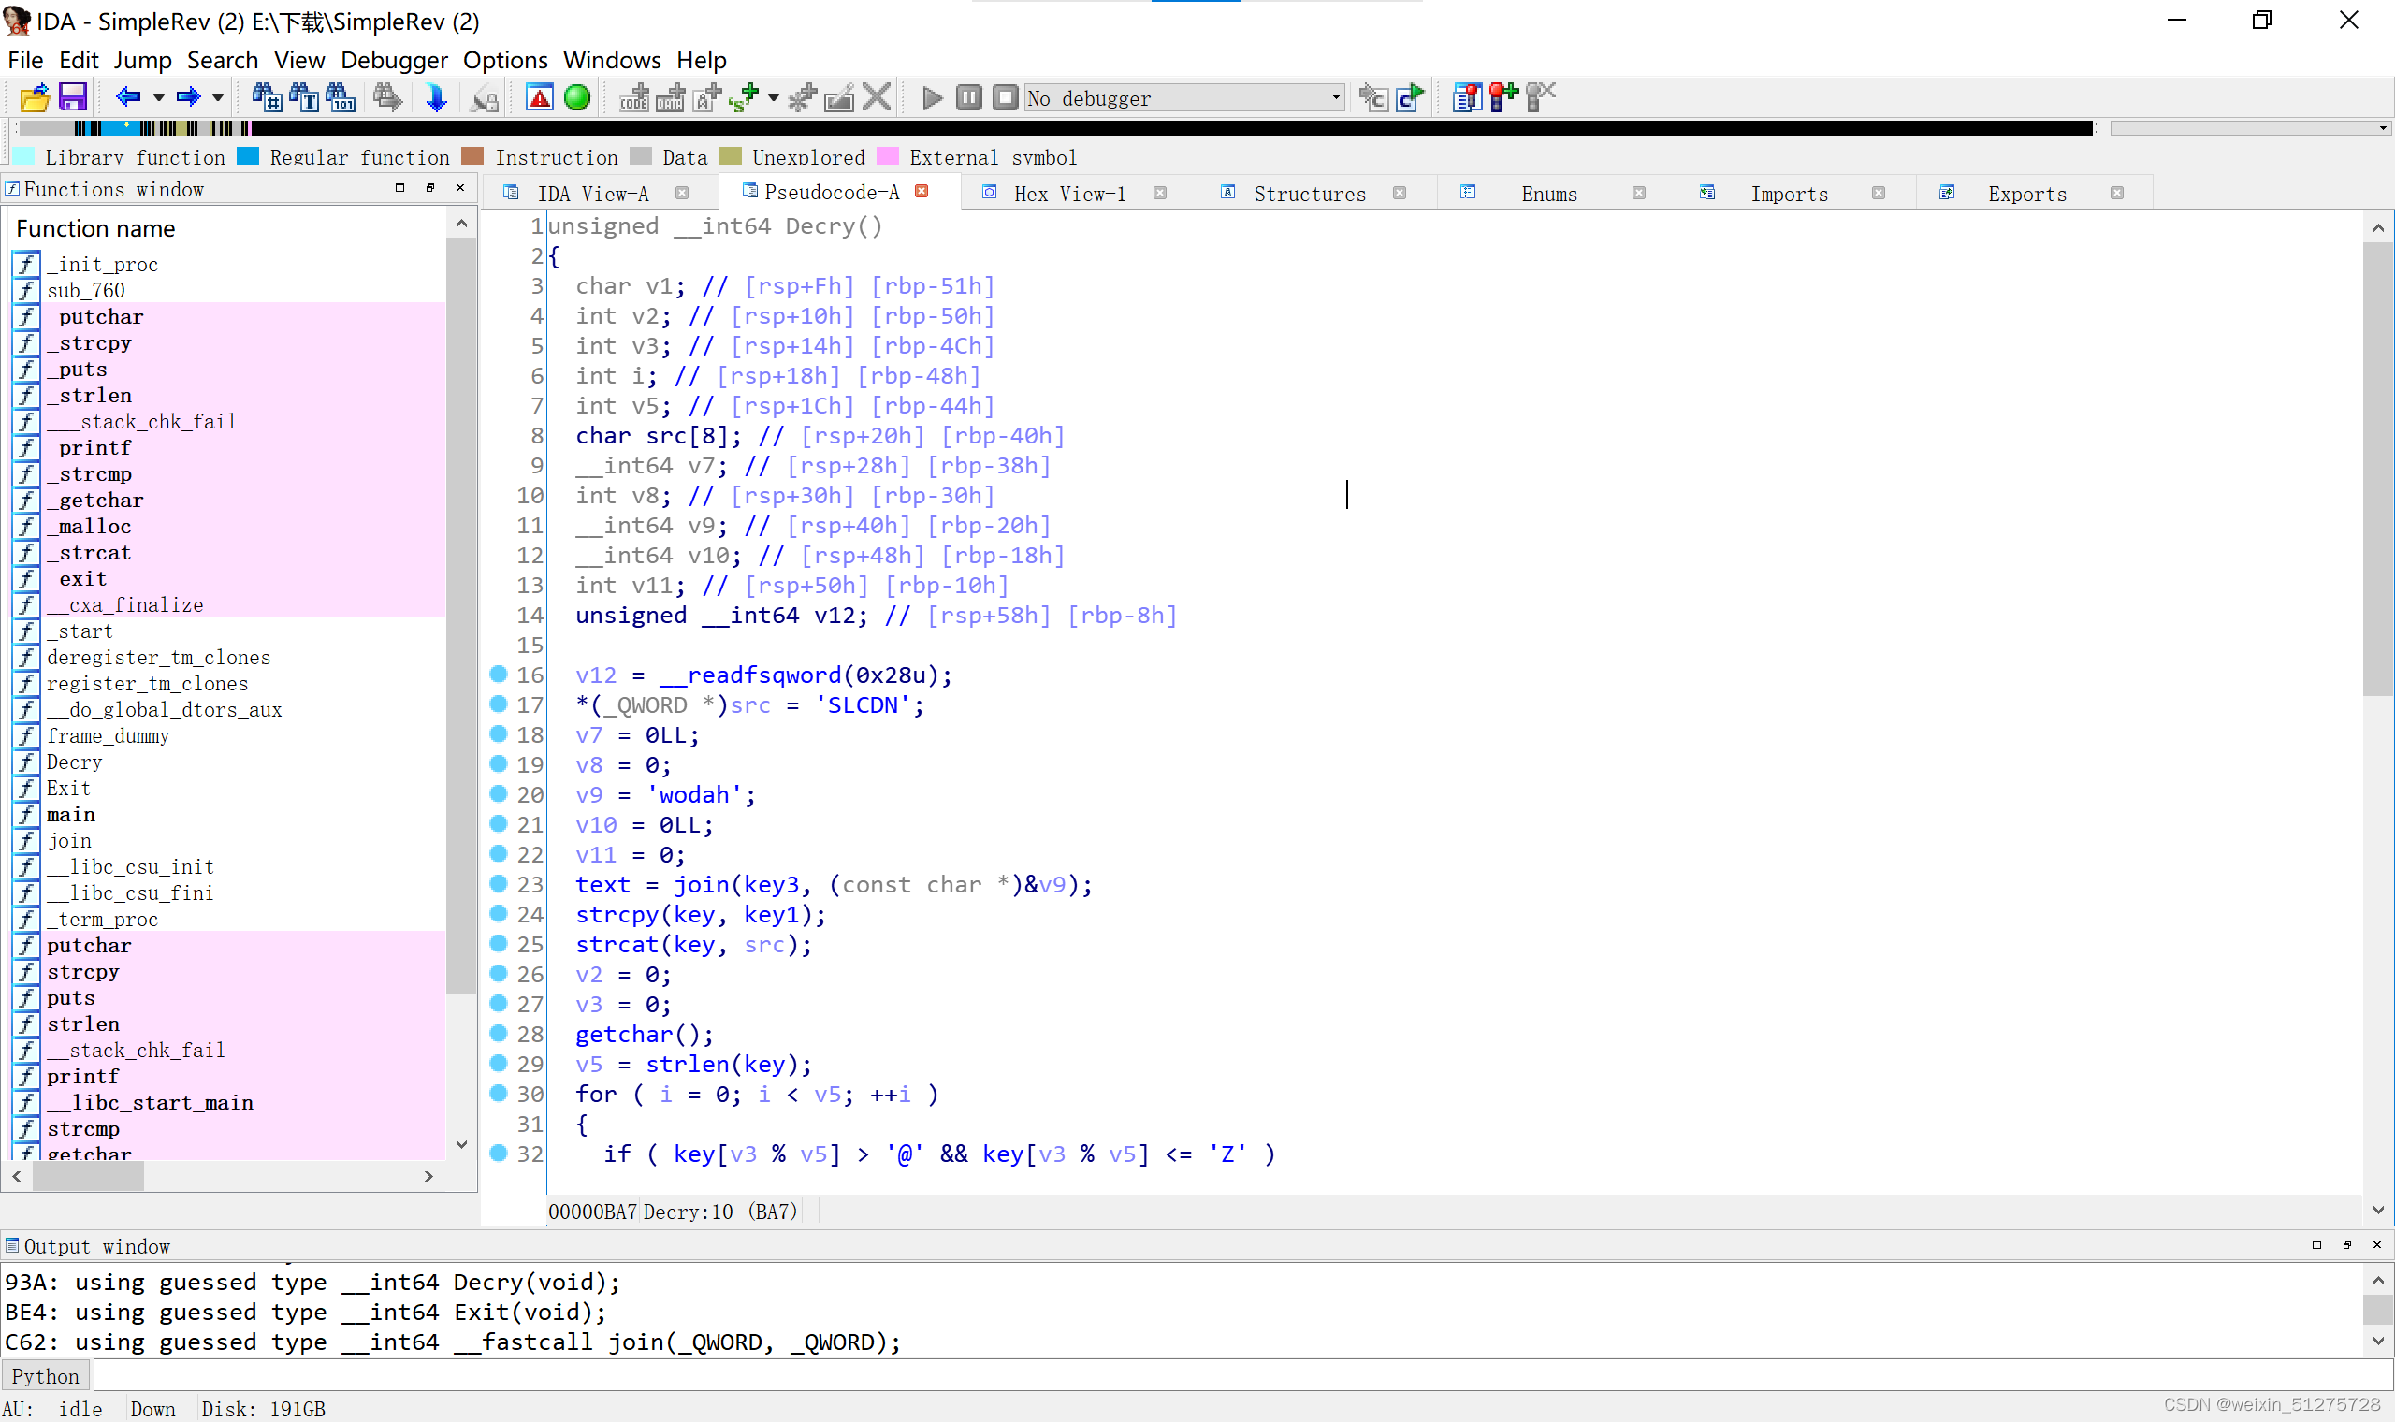
Task: Click the binoculars text search icon
Action: [304, 97]
